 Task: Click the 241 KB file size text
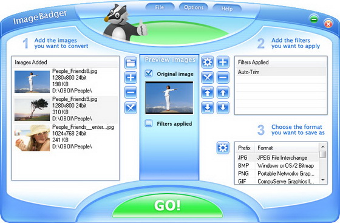point(60,140)
